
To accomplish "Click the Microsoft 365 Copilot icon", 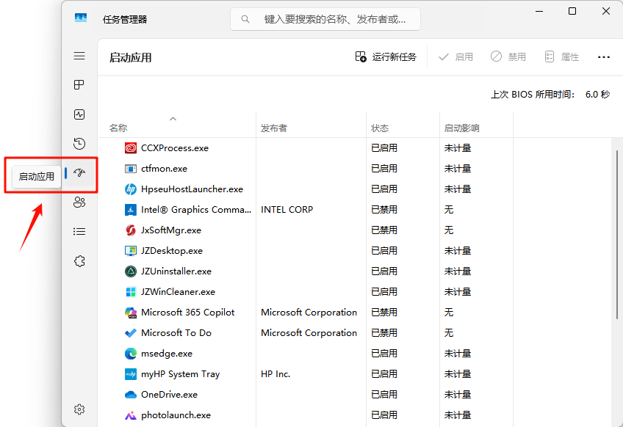I will [x=130, y=313].
